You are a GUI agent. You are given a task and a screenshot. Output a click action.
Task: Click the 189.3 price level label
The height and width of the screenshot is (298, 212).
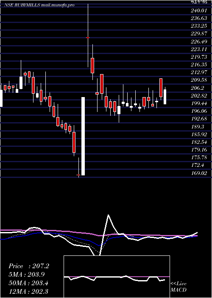(x=198, y=127)
